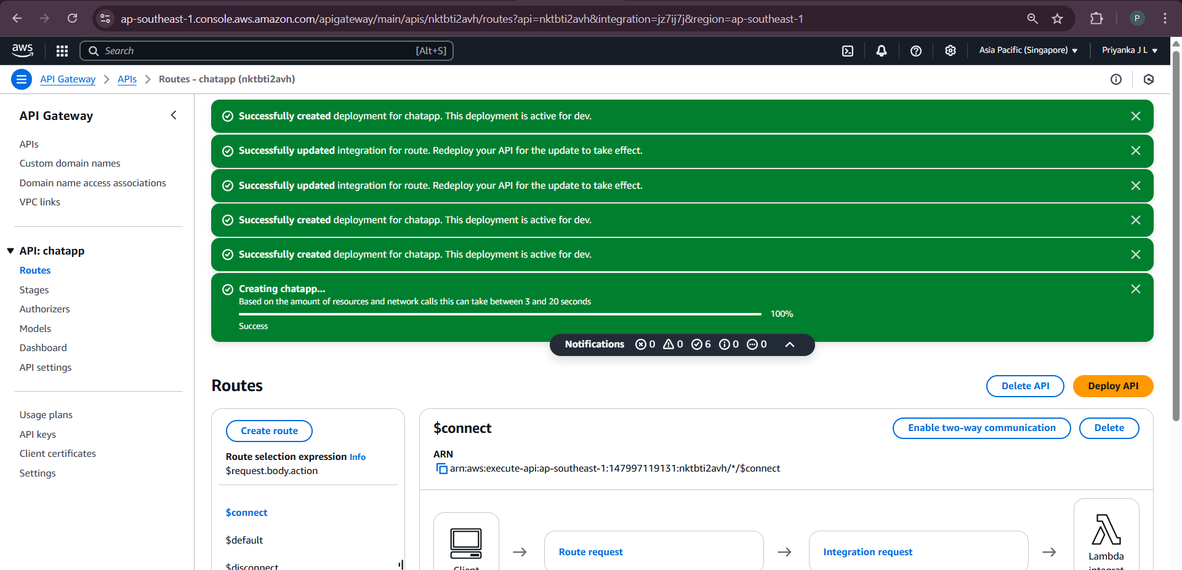Click the Create route button
Viewport: 1182px width, 570px height.
[269, 431]
